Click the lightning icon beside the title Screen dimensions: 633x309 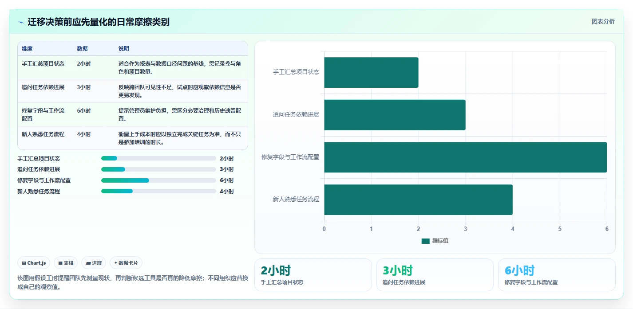pyautogui.click(x=21, y=22)
